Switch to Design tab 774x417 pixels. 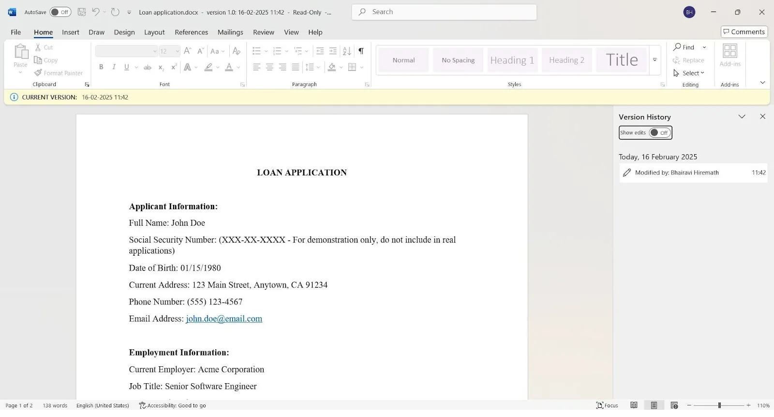coord(124,32)
